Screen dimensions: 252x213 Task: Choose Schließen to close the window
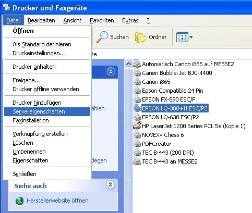[x=47, y=174]
